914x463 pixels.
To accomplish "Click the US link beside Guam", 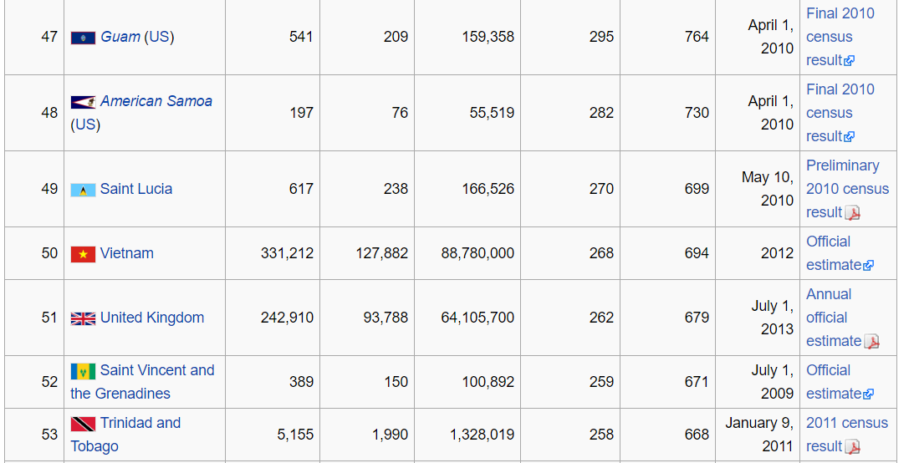I will pyautogui.click(x=159, y=37).
